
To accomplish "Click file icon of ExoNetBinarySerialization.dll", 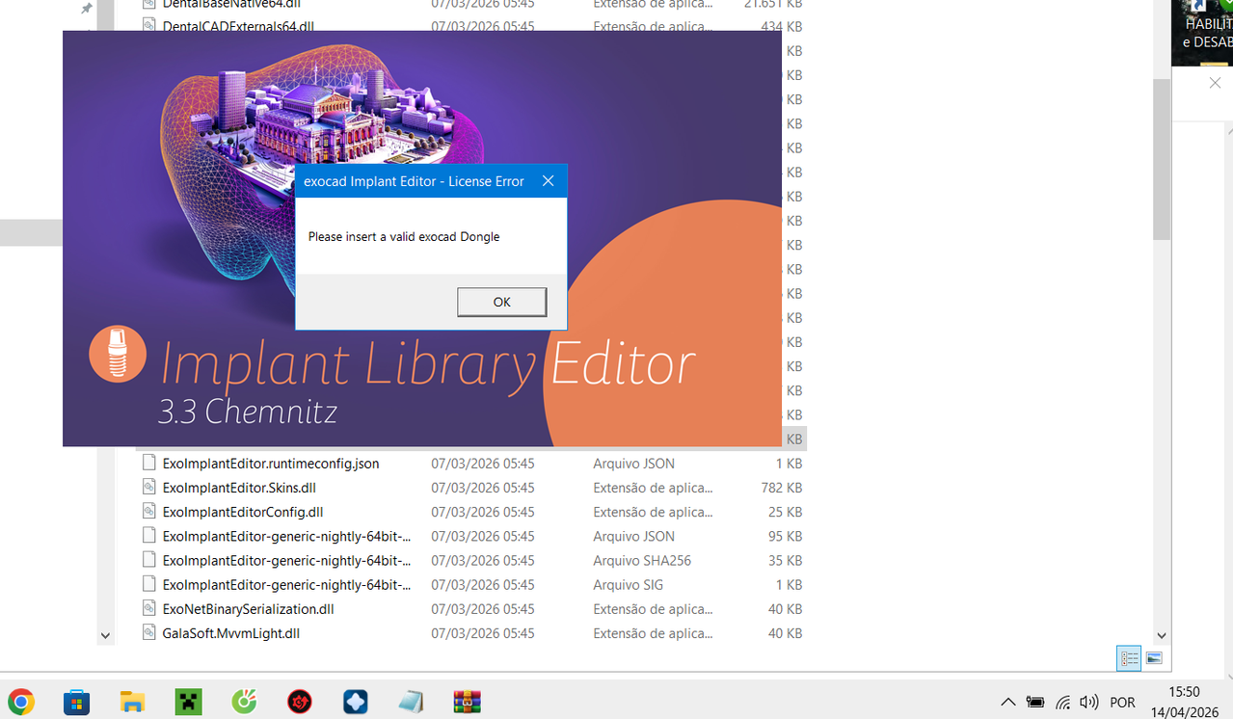I will coord(148,608).
